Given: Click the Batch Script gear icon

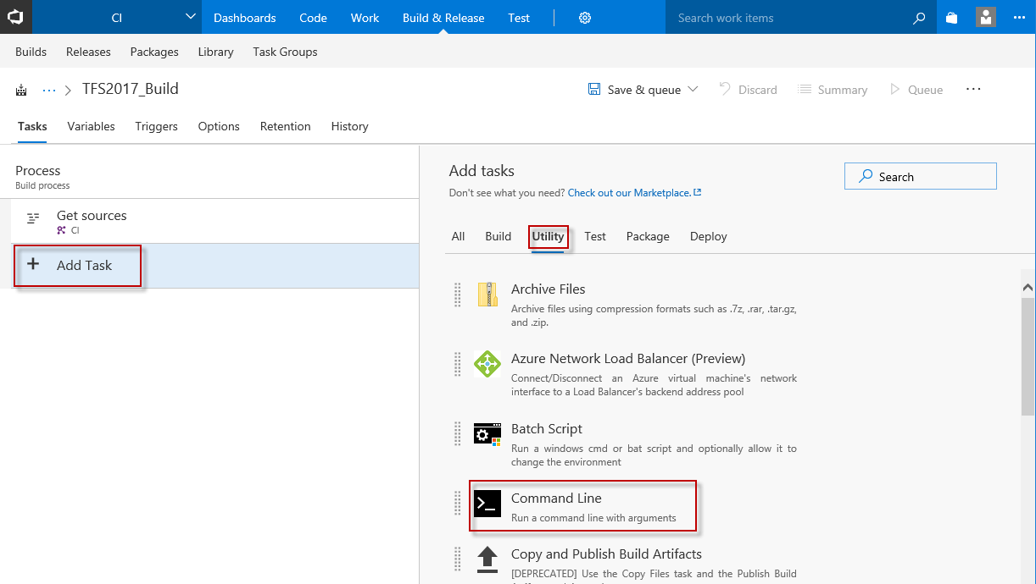Looking at the screenshot, I should 487,434.
